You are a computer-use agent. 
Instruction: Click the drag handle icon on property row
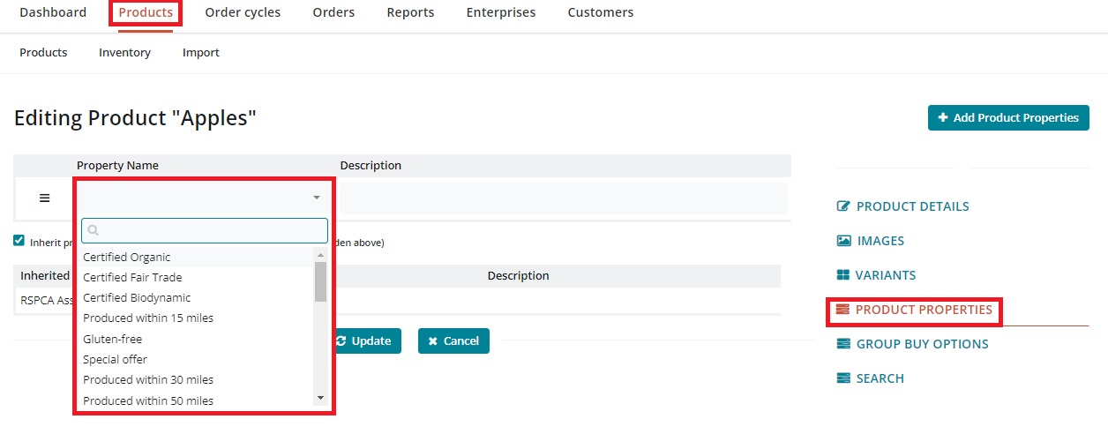(45, 198)
